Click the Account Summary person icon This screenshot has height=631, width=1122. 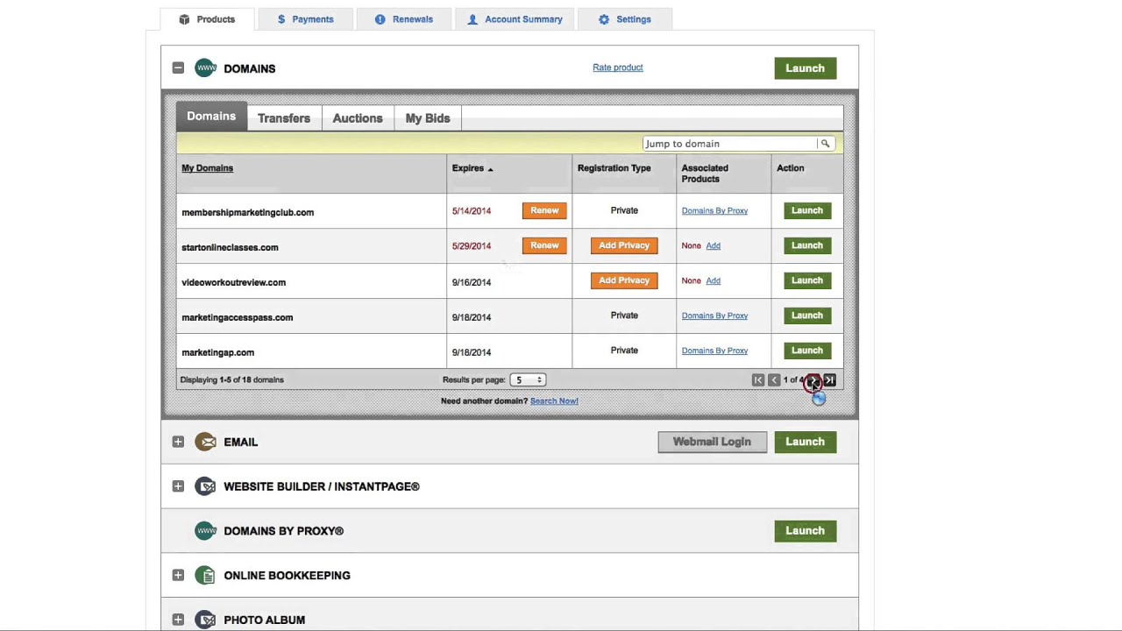[472, 19]
